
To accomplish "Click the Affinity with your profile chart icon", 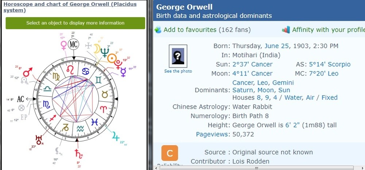I will click(286, 30).
